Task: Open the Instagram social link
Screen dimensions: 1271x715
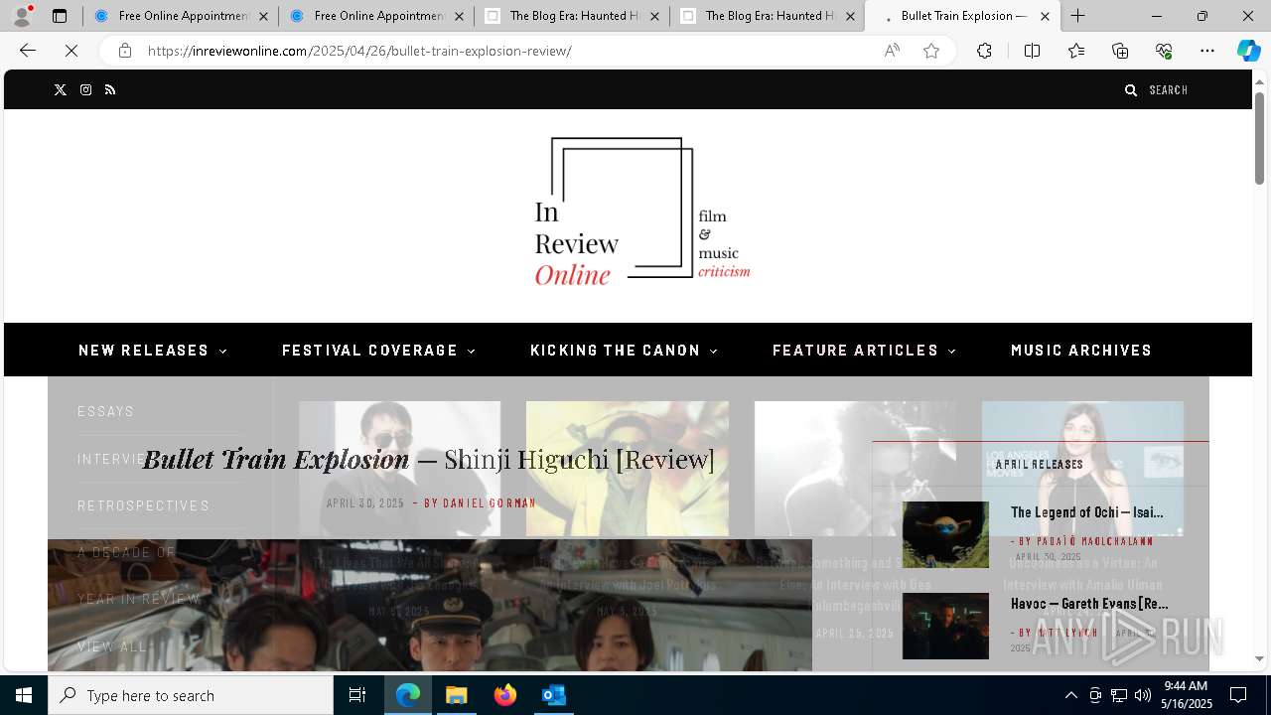Action: (86, 89)
